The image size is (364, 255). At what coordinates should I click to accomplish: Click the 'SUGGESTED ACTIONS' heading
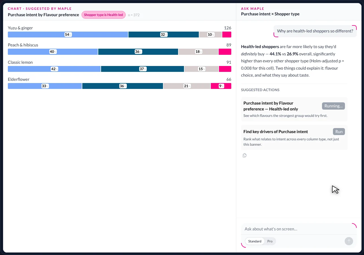[260, 90]
